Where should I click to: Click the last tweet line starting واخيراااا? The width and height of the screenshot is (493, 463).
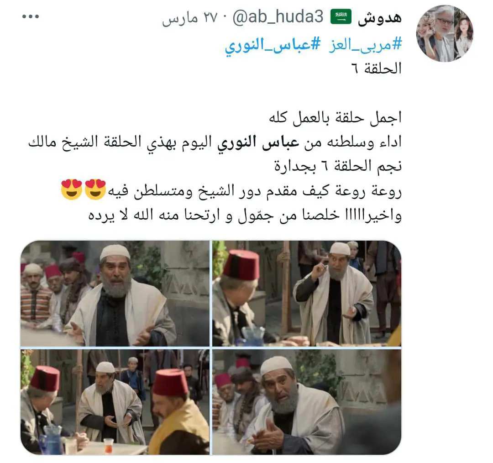click(x=245, y=215)
